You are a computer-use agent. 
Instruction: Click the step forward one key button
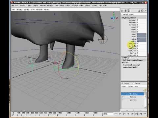tap(141, 114)
